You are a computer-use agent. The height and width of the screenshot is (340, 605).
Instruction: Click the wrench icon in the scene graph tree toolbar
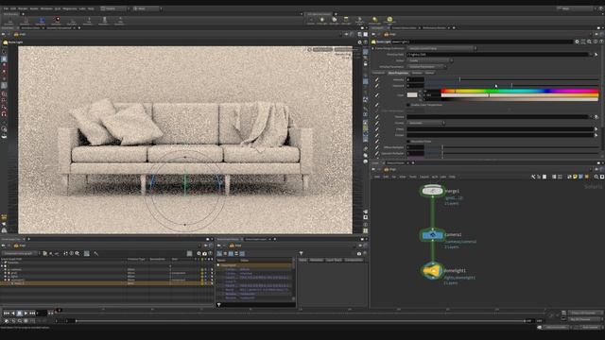pos(96,253)
